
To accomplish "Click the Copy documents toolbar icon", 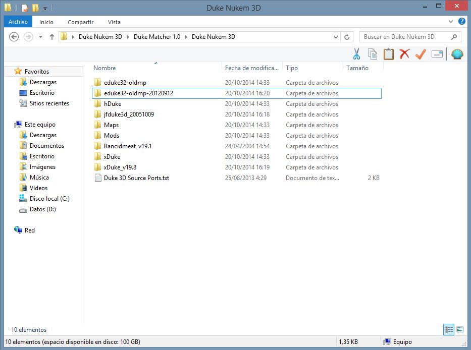I will click(x=373, y=54).
